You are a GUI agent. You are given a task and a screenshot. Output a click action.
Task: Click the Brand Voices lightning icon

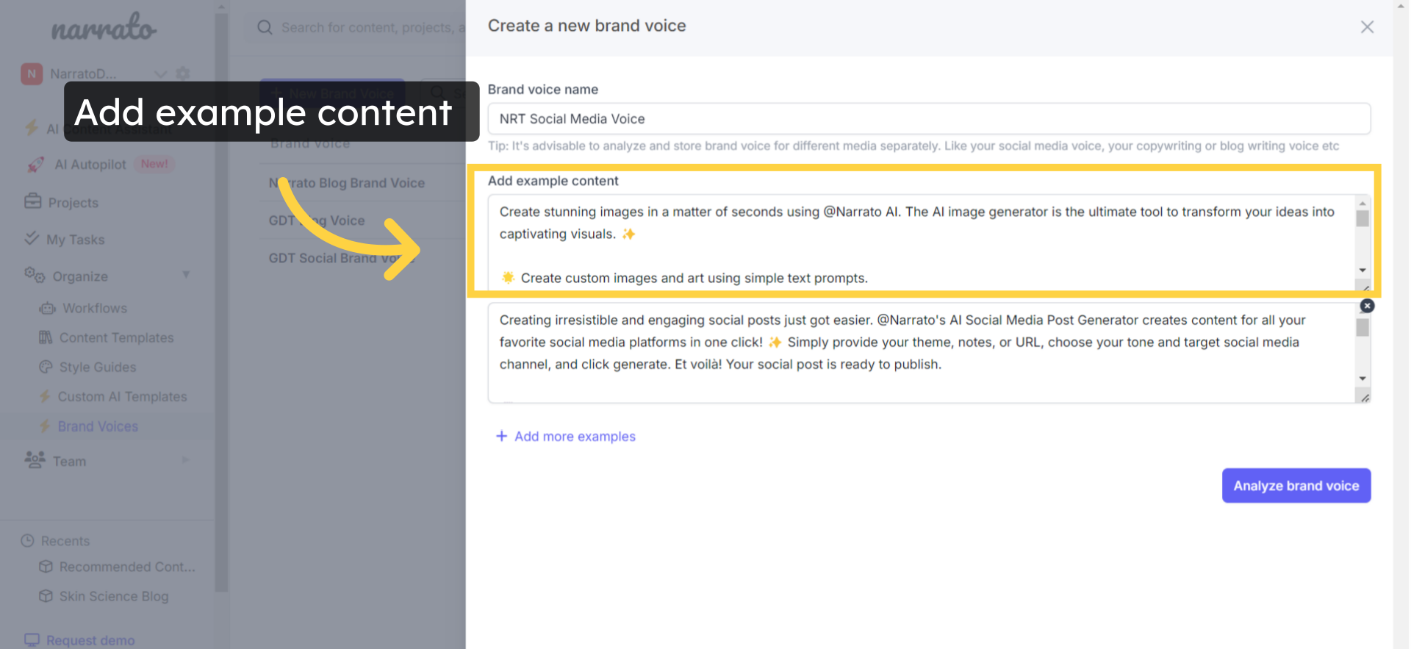coord(45,426)
